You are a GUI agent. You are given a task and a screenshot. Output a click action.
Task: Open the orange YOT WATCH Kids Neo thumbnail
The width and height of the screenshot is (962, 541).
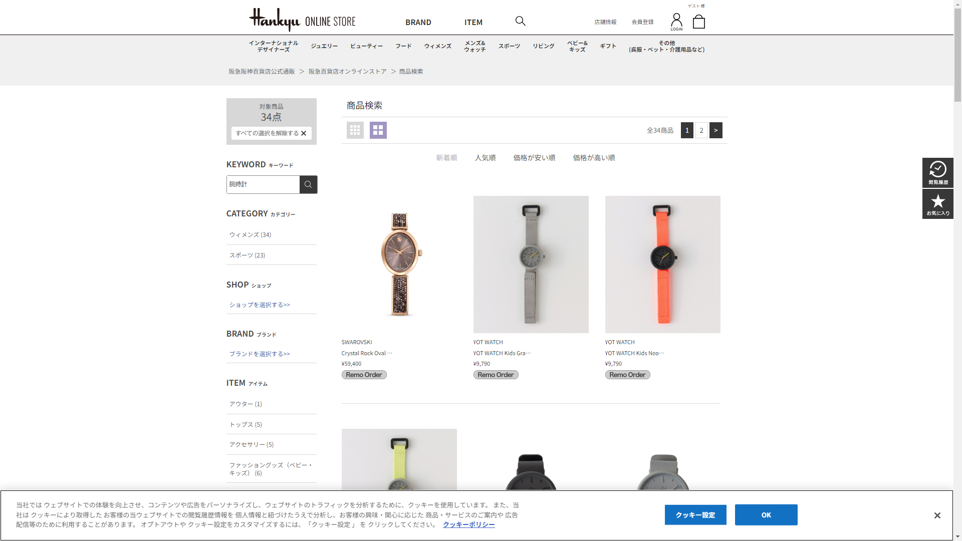pos(662,264)
